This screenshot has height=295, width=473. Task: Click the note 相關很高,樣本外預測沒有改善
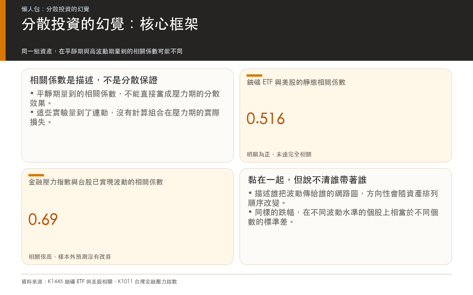coord(70,257)
